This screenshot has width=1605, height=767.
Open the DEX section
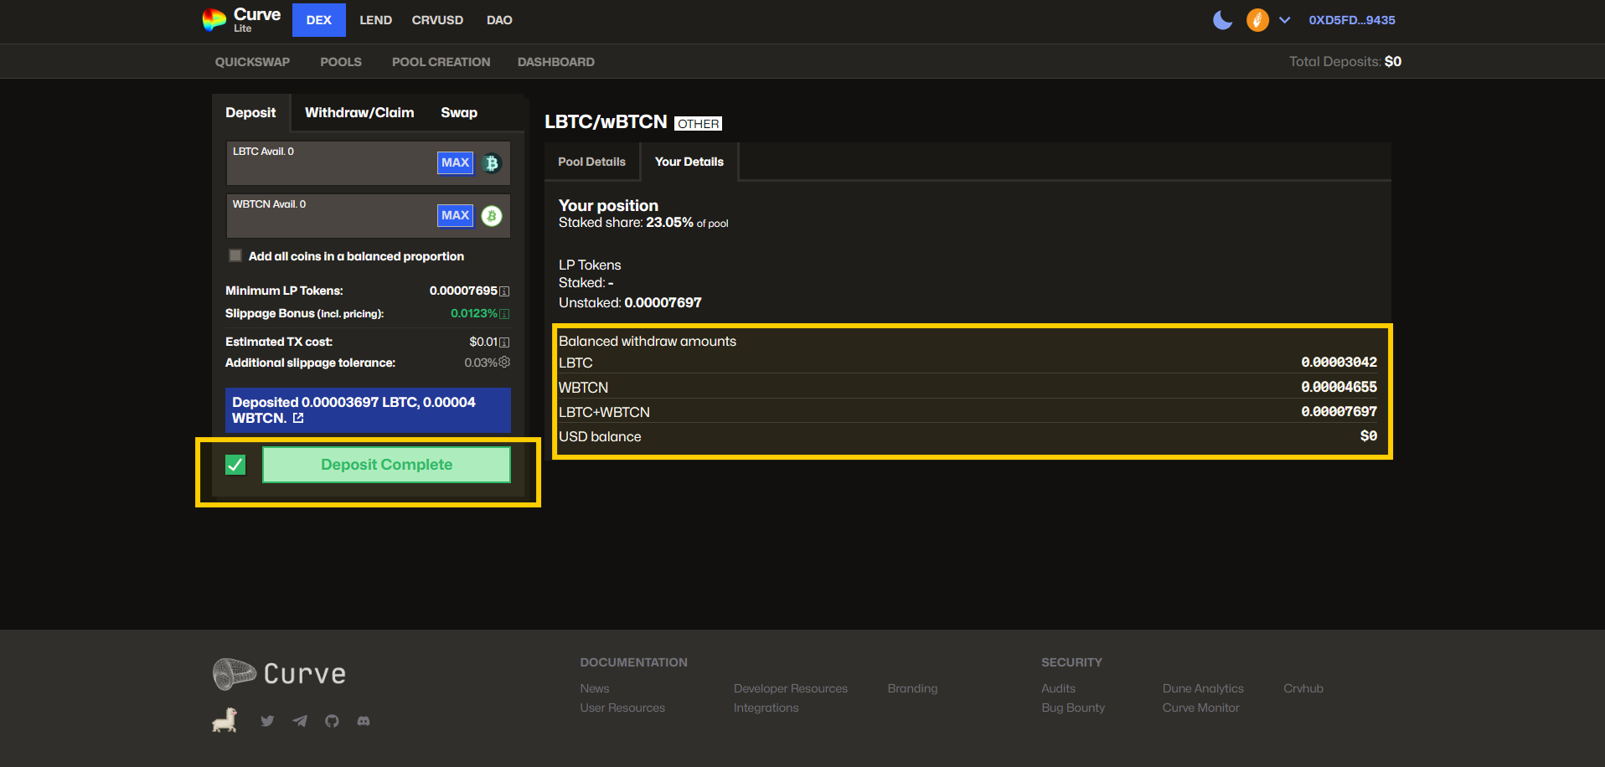point(319,20)
